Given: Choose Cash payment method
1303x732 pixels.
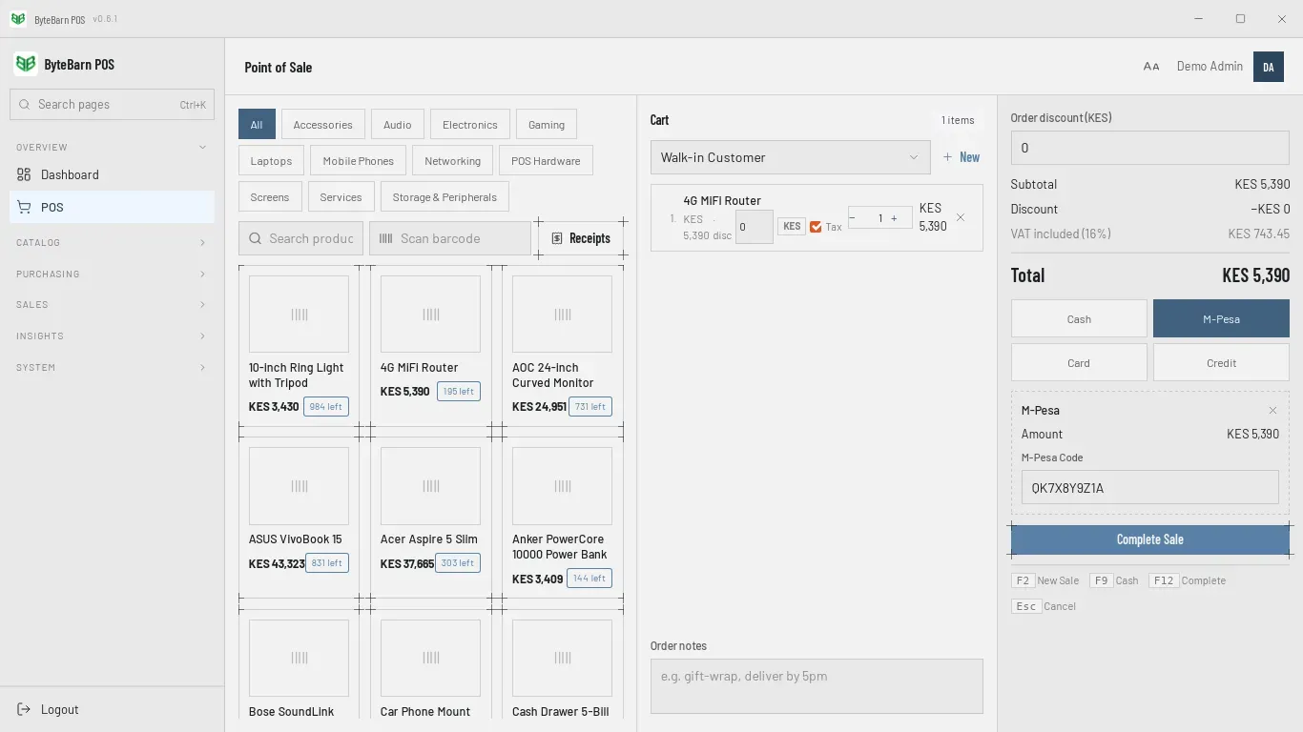Looking at the screenshot, I should (x=1079, y=319).
